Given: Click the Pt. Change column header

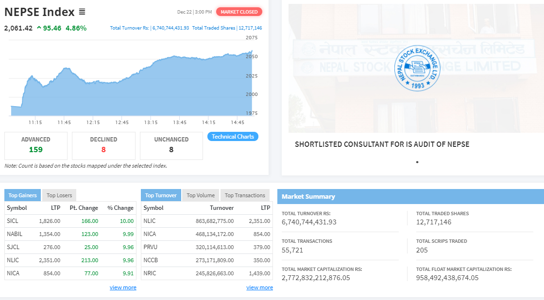Looking at the screenshot, I should coord(84,208).
